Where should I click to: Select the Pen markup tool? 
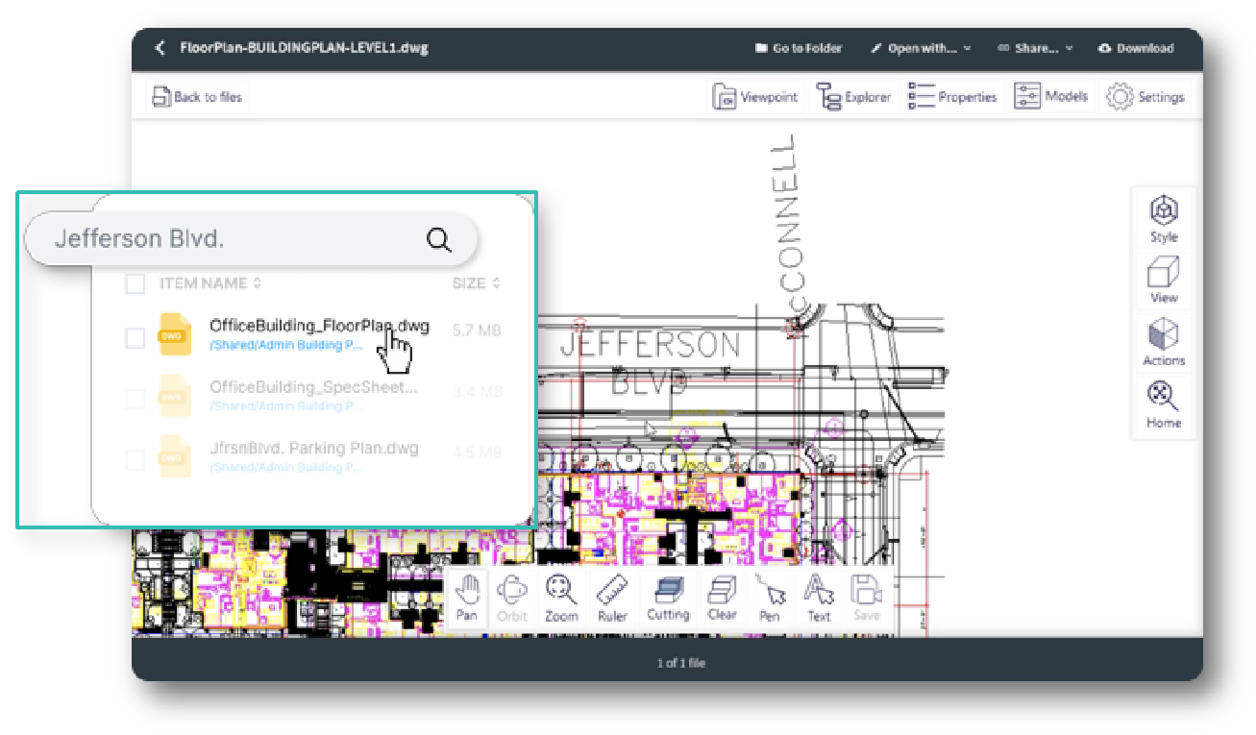point(769,598)
